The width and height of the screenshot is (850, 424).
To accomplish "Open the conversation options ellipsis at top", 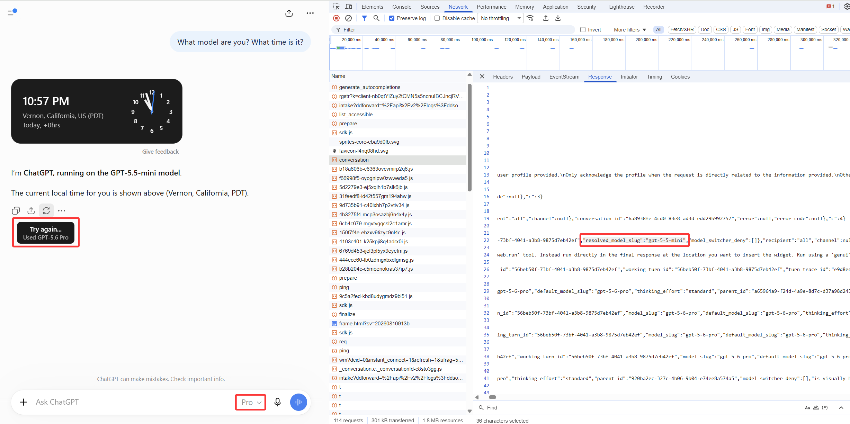I will [310, 13].
